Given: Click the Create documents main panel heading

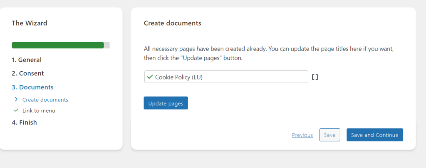Looking at the screenshot, I should (x=172, y=23).
